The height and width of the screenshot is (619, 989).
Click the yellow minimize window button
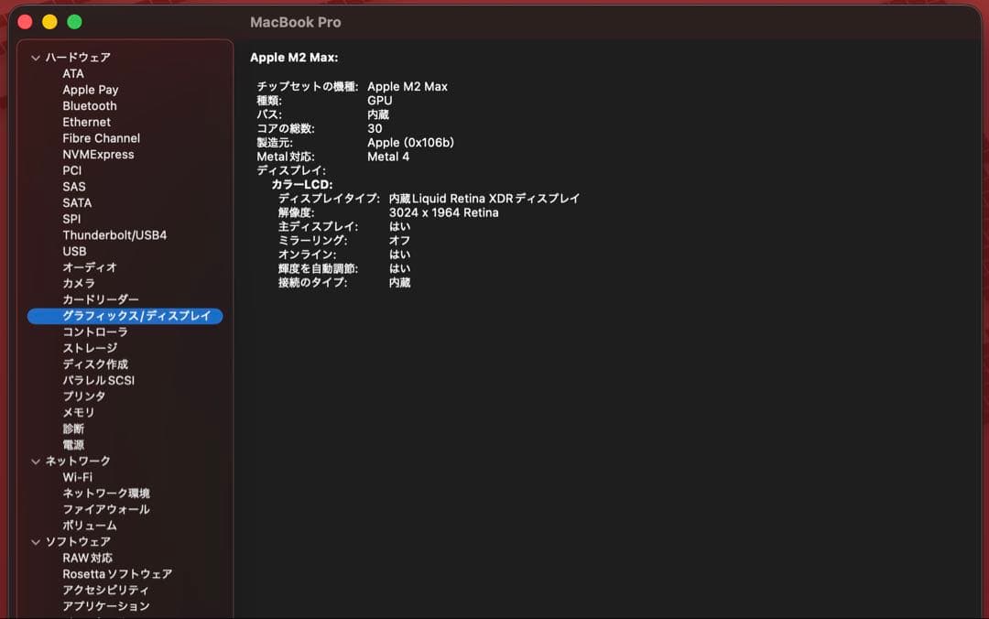tap(49, 22)
